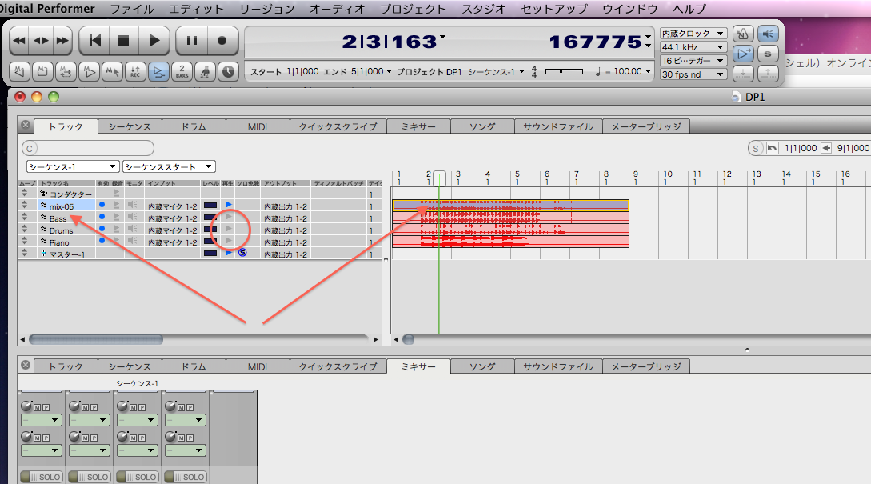The image size is (871, 484).
Task: Toggle the play-enable arrow for mix-05 track
Action: tap(228, 205)
